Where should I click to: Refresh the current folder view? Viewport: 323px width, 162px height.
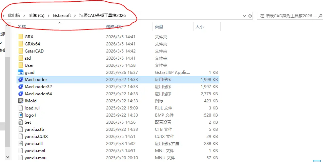[x=250, y=16]
